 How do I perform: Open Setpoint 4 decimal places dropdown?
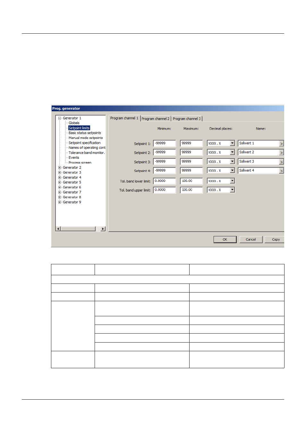pyautogui.click(x=232, y=170)
